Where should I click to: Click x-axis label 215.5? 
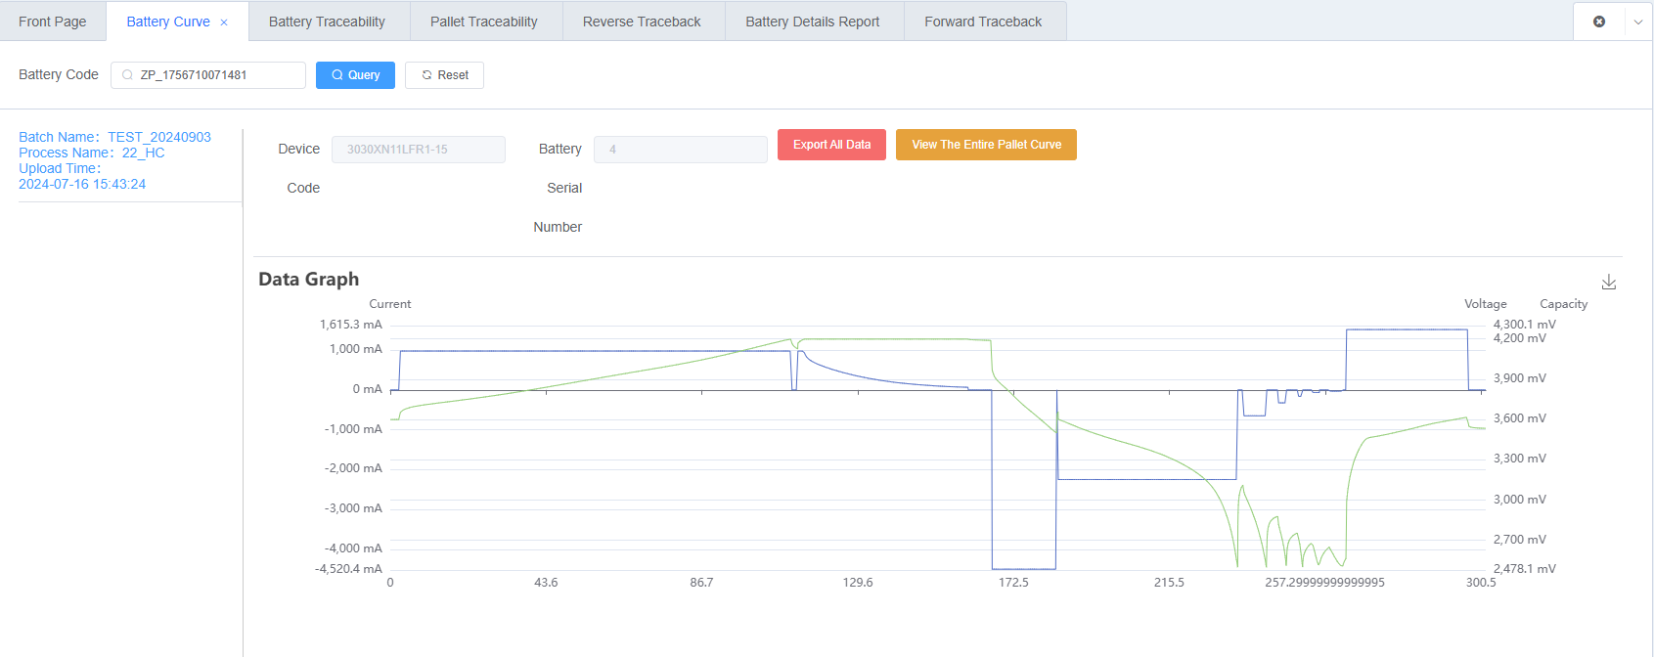[x=1169, y=583]
